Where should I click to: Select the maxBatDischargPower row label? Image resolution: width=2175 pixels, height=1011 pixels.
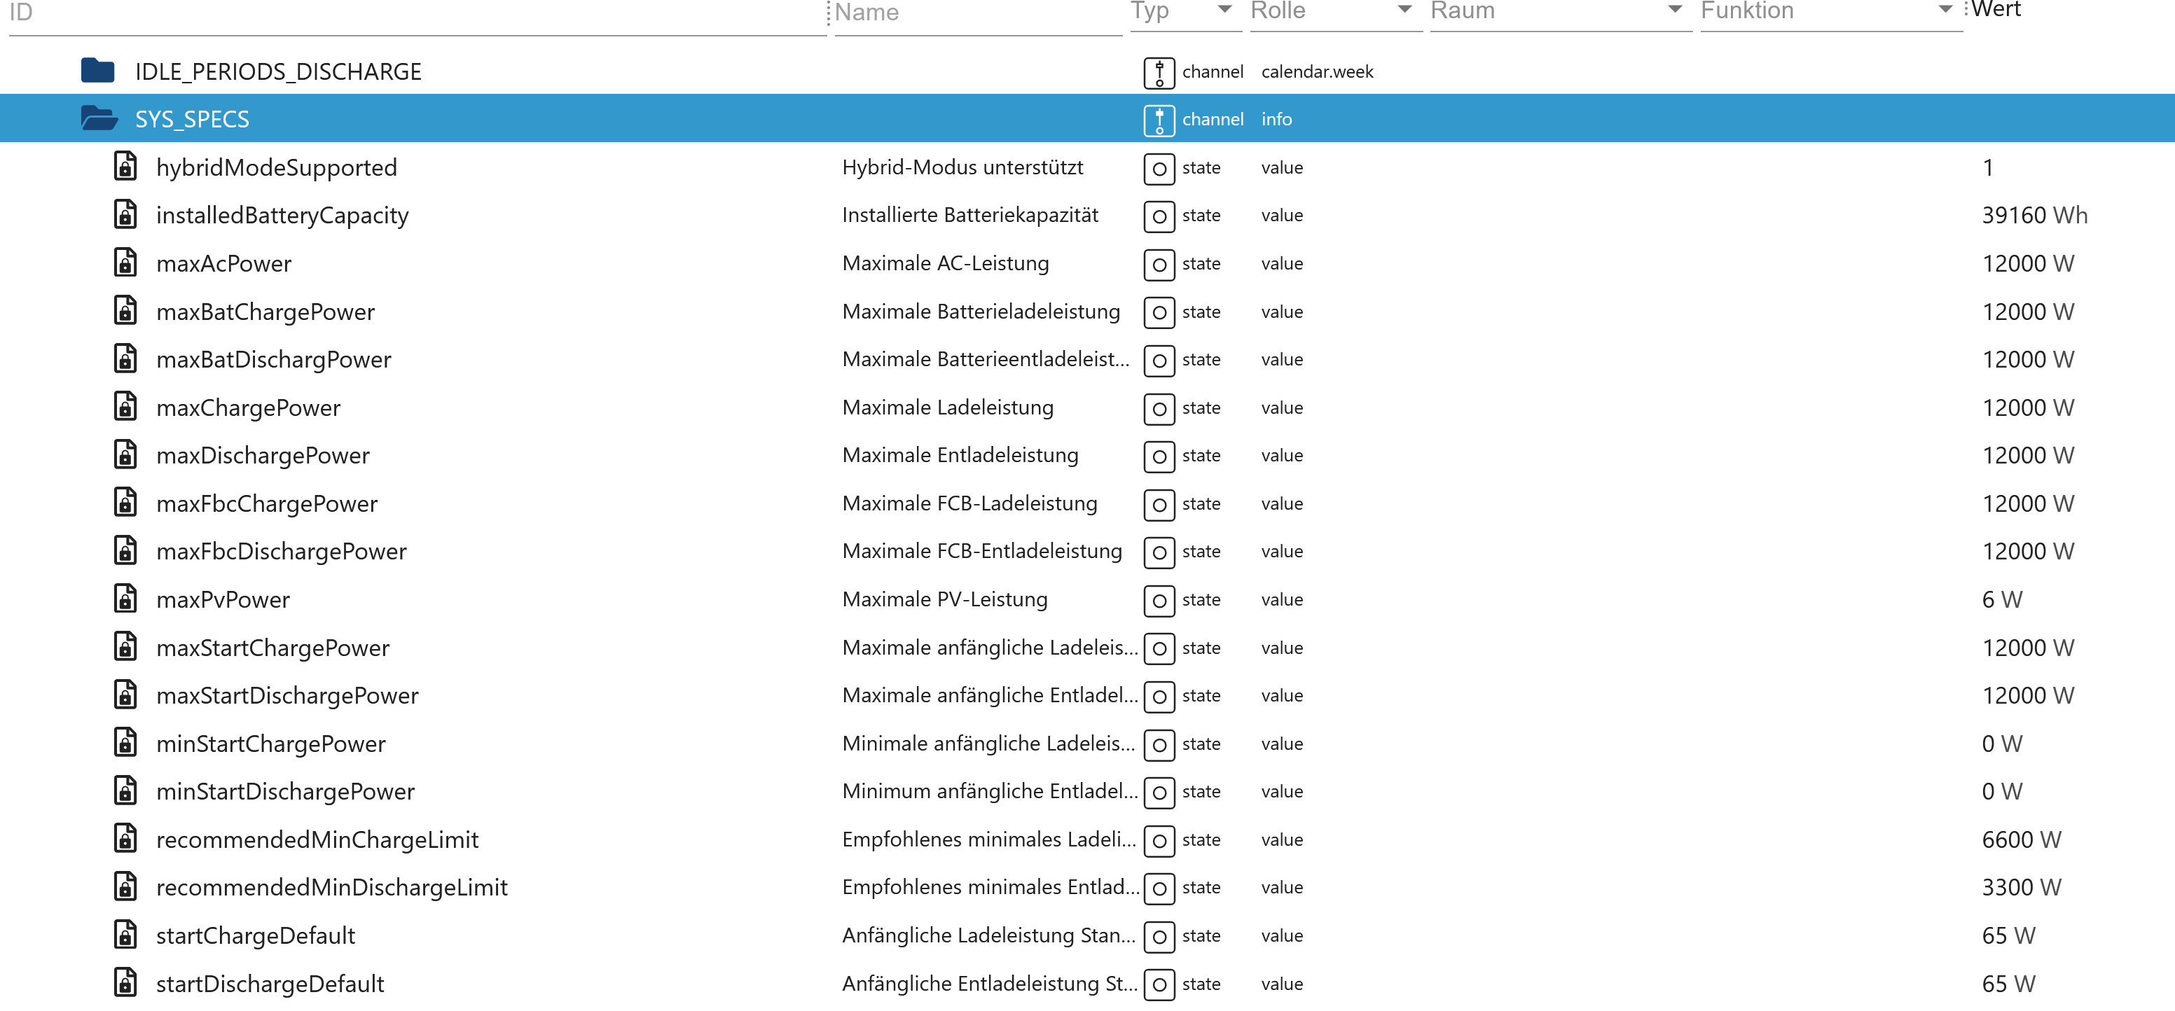pyautogui.click(x=275, y=361)
